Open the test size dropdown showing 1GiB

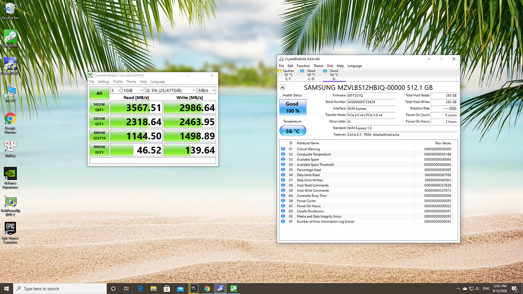point(132,90)
